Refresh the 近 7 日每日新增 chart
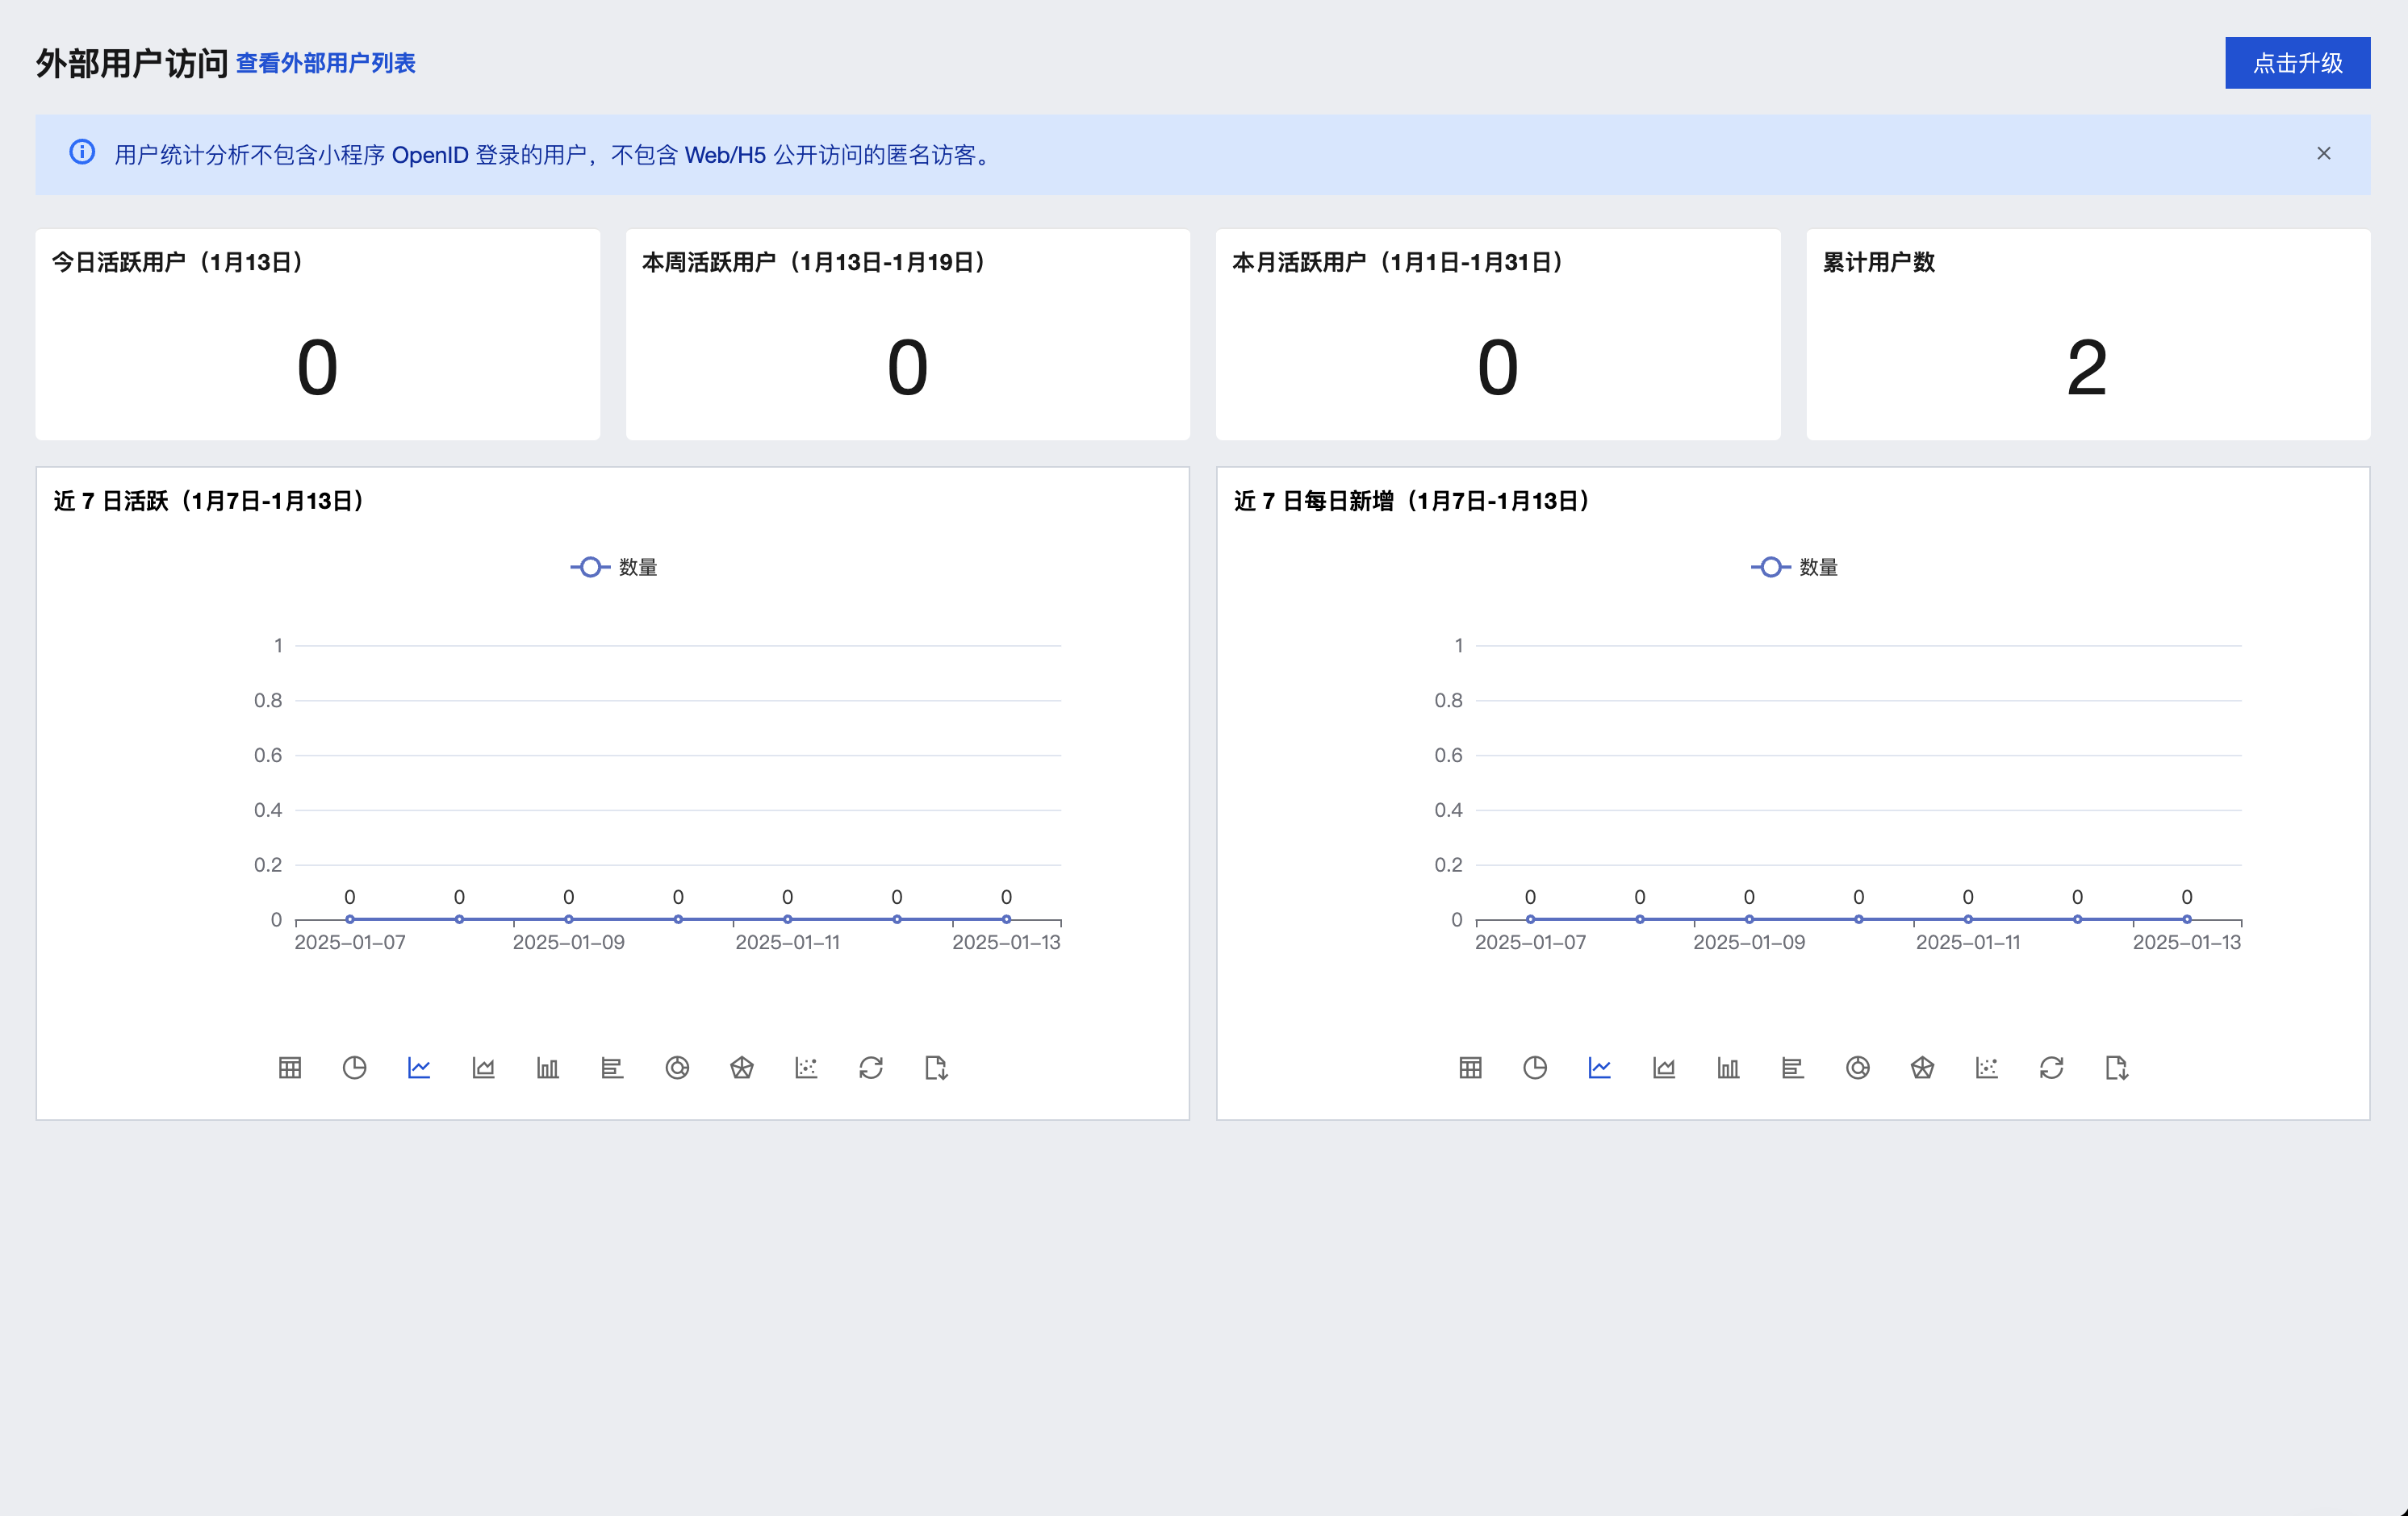2408x1516 pixels. point(2051,1068)
